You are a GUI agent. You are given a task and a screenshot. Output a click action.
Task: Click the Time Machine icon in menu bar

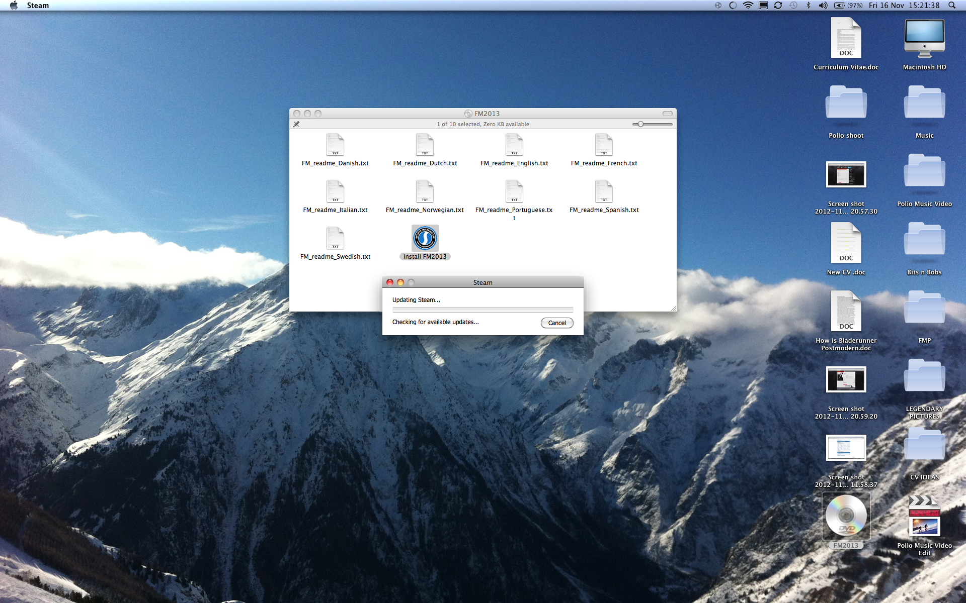pos(793,6)
